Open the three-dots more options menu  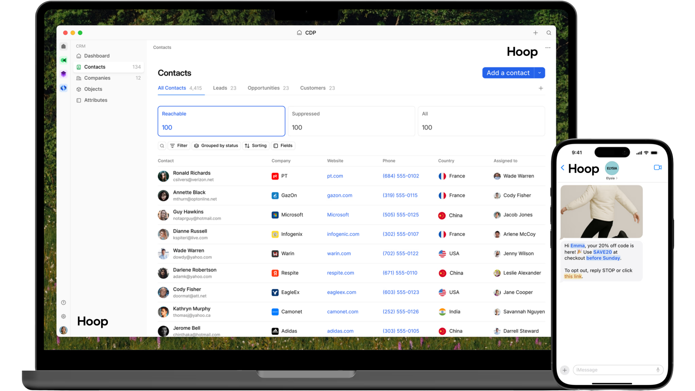pos(548,48)
